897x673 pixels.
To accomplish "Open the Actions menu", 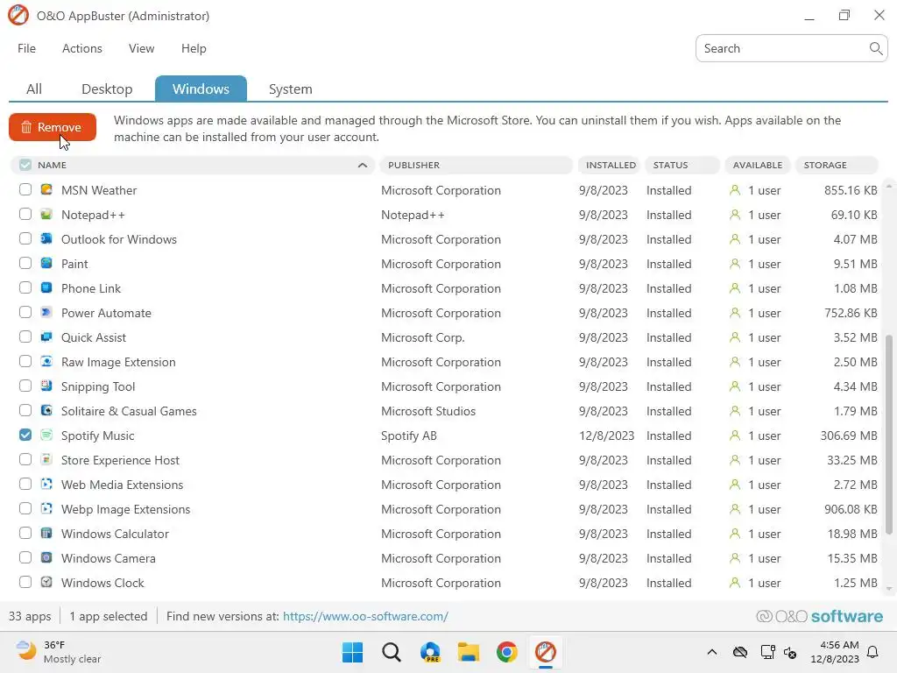I will click(82, 49).
